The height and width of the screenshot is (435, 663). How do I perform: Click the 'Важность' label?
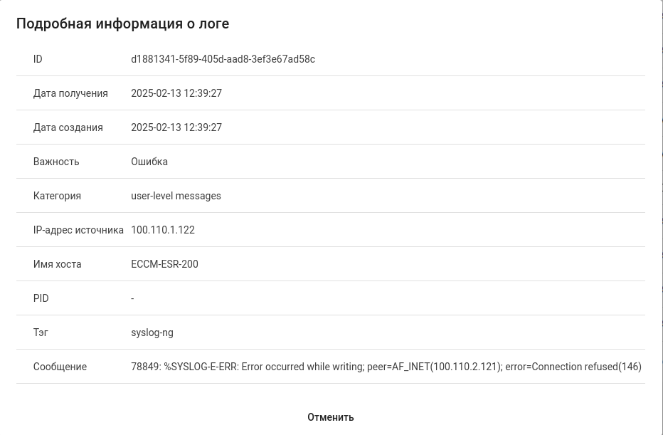(56, 162)
